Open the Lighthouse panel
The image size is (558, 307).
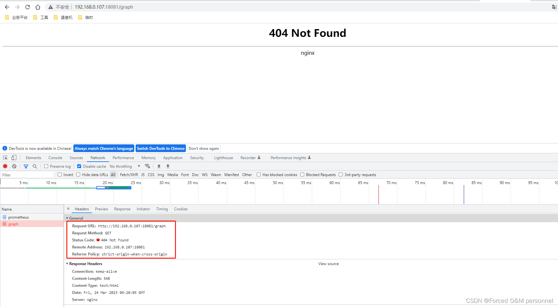click(x=224, y=158)
